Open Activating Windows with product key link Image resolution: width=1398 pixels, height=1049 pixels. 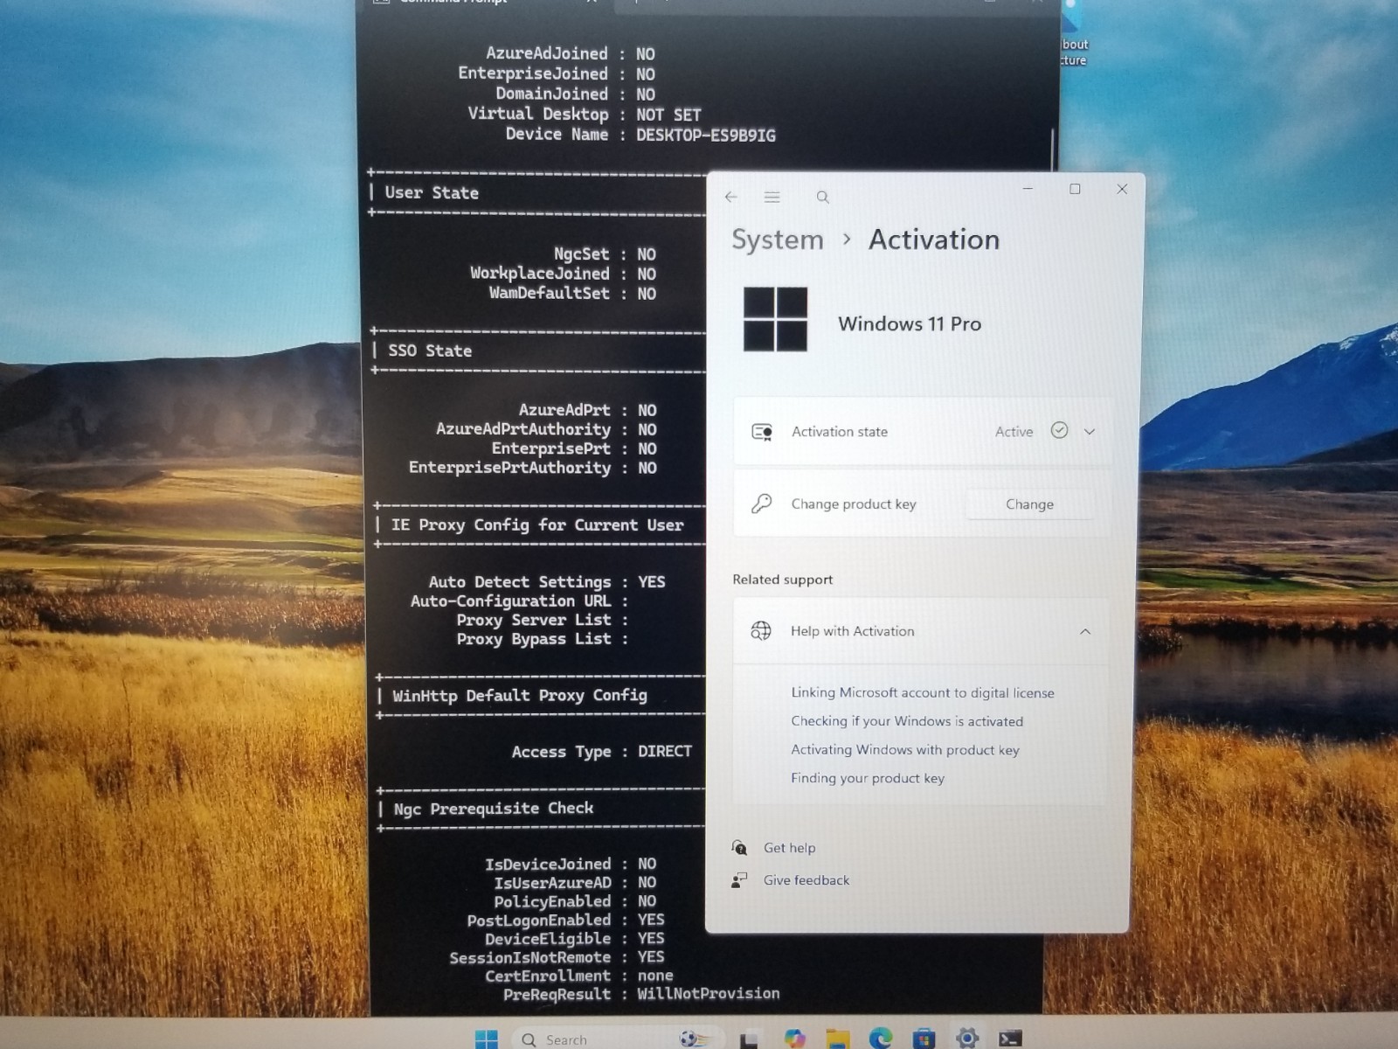(x=905, y=750)
